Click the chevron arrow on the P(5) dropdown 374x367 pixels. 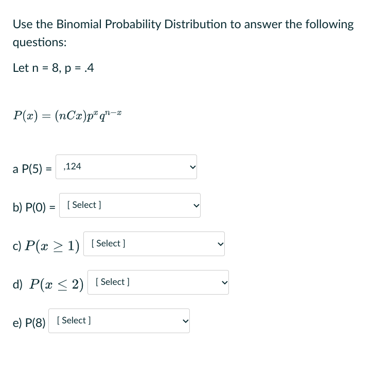(x=193, y=167)
